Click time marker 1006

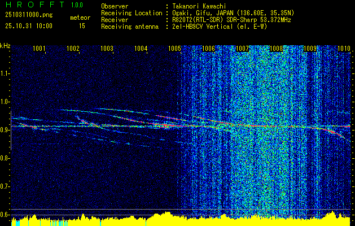(208, 48)
